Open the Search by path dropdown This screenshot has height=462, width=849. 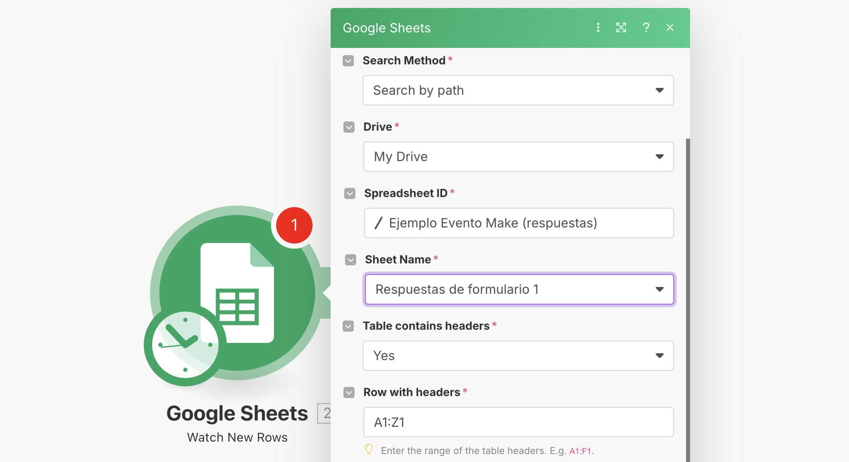tap(518, 90)
